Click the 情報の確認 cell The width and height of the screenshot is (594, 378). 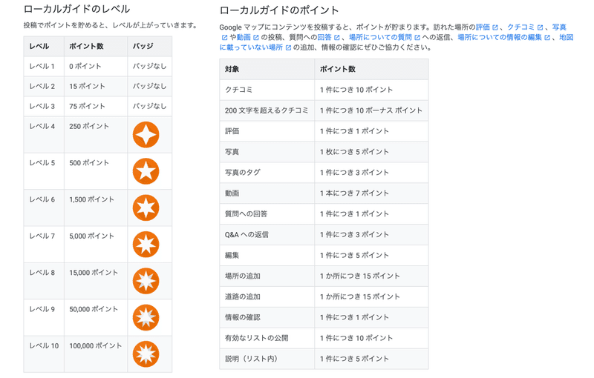tap(267, 317)
